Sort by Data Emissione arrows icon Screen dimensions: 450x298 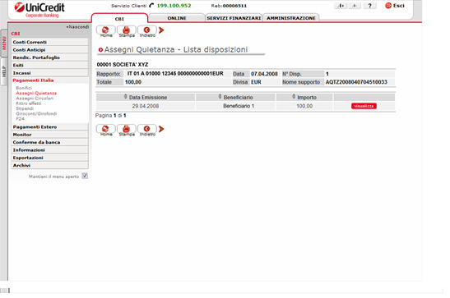point(125,97)
